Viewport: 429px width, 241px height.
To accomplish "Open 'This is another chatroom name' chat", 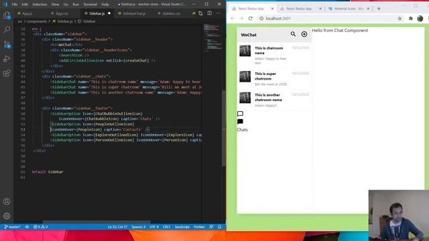I will click(x=274, y=100).
